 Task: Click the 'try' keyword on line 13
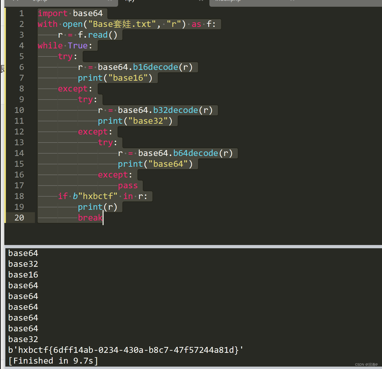point(106,143)
